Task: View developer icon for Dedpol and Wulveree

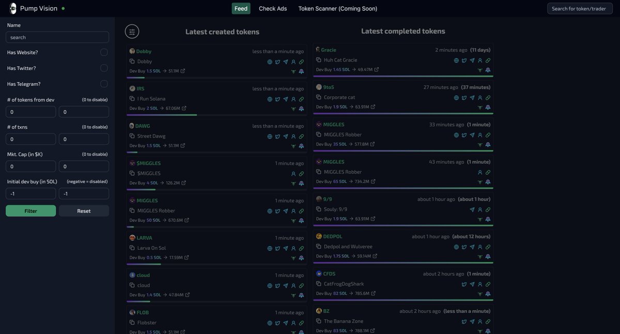Action: click(480, 247)
